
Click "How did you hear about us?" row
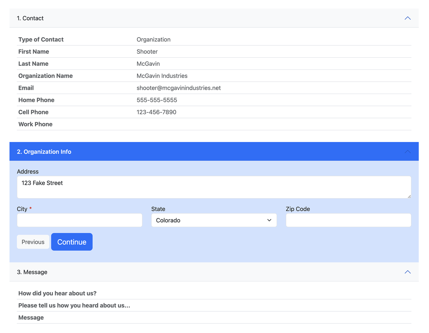(214, 293)
